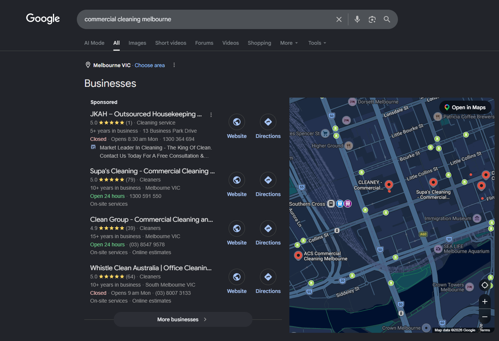Click the Choose area link

[x=150, y=65]
